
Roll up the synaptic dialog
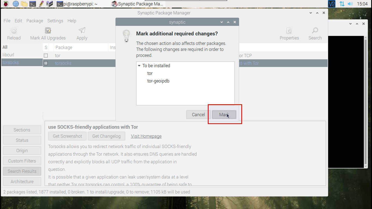pyautogui.click(x=222, y=22)
